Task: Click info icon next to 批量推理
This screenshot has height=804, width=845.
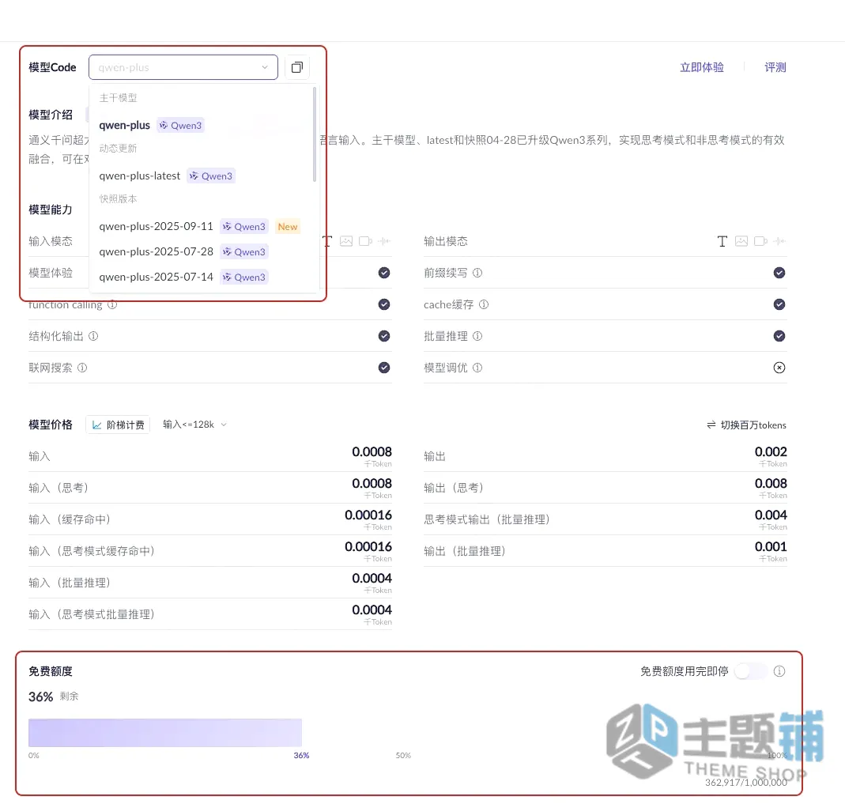Action: pos(477,336)
